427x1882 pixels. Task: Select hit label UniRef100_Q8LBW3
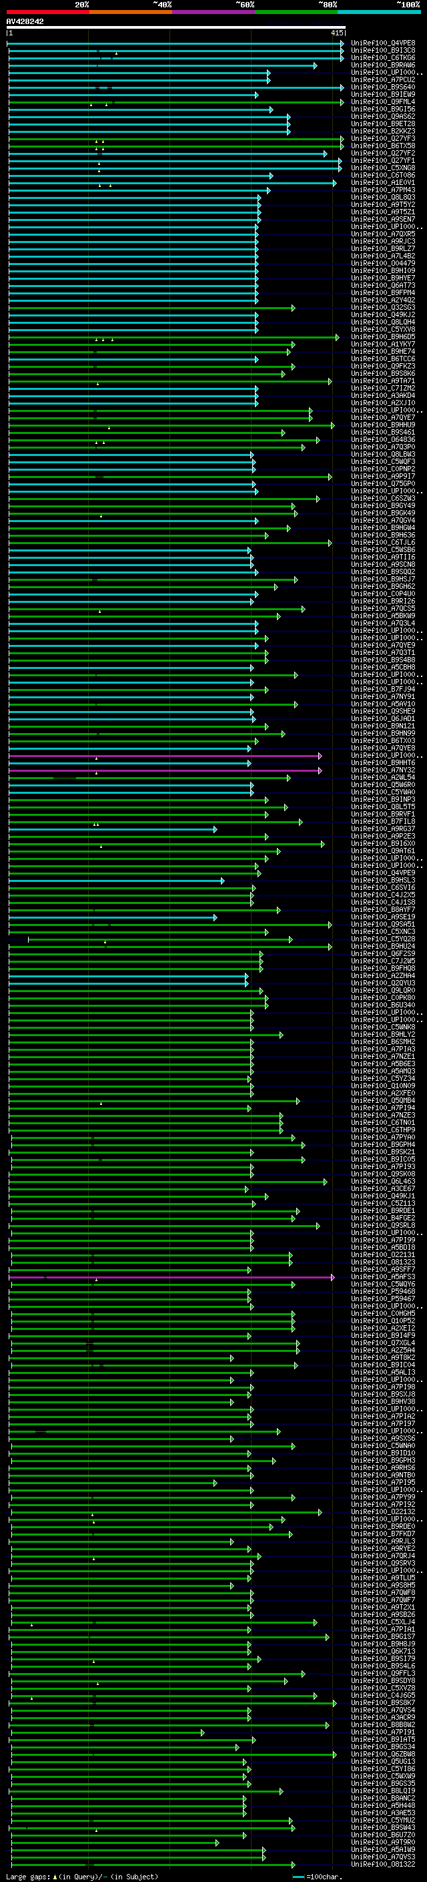(x=383, y=455)
